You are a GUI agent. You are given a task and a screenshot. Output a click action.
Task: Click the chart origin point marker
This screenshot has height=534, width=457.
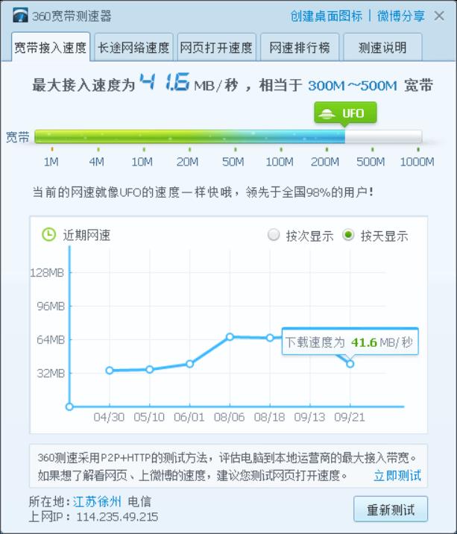[x=69, y=406]
